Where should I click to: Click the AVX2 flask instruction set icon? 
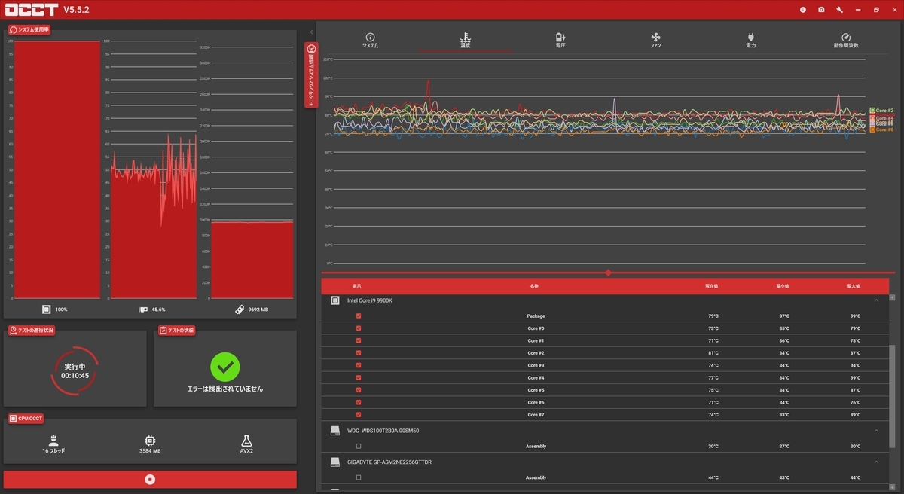click(246, 440)
